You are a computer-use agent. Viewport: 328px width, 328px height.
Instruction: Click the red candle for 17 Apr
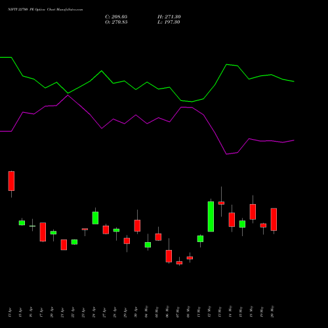coord(43,232)
